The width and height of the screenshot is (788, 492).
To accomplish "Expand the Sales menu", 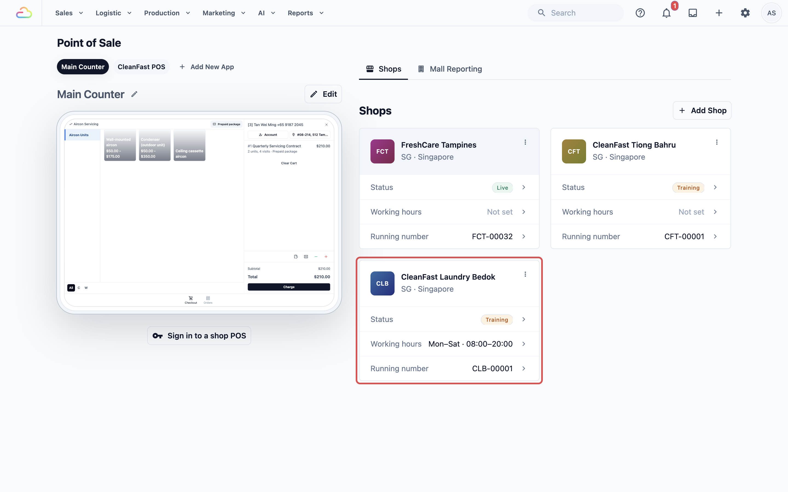I will (x=69, y=13).
